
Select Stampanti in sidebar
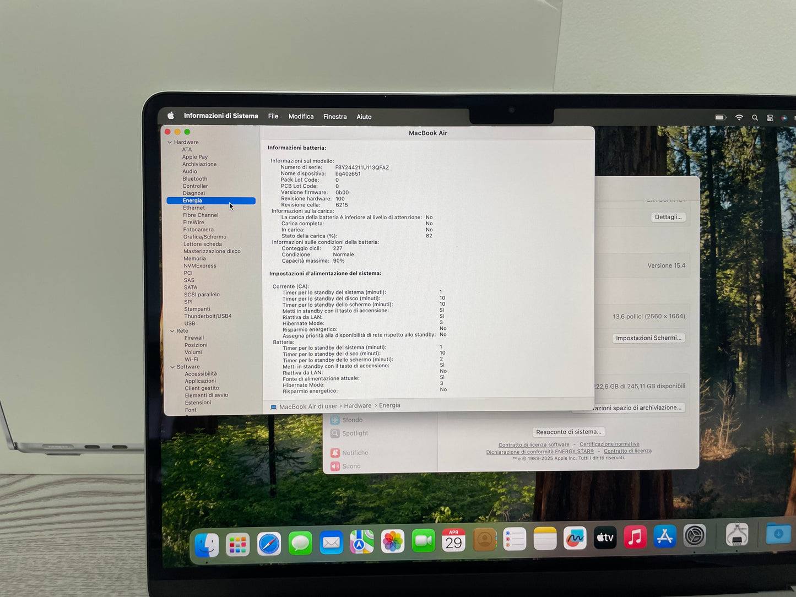(x=197, y=309)
